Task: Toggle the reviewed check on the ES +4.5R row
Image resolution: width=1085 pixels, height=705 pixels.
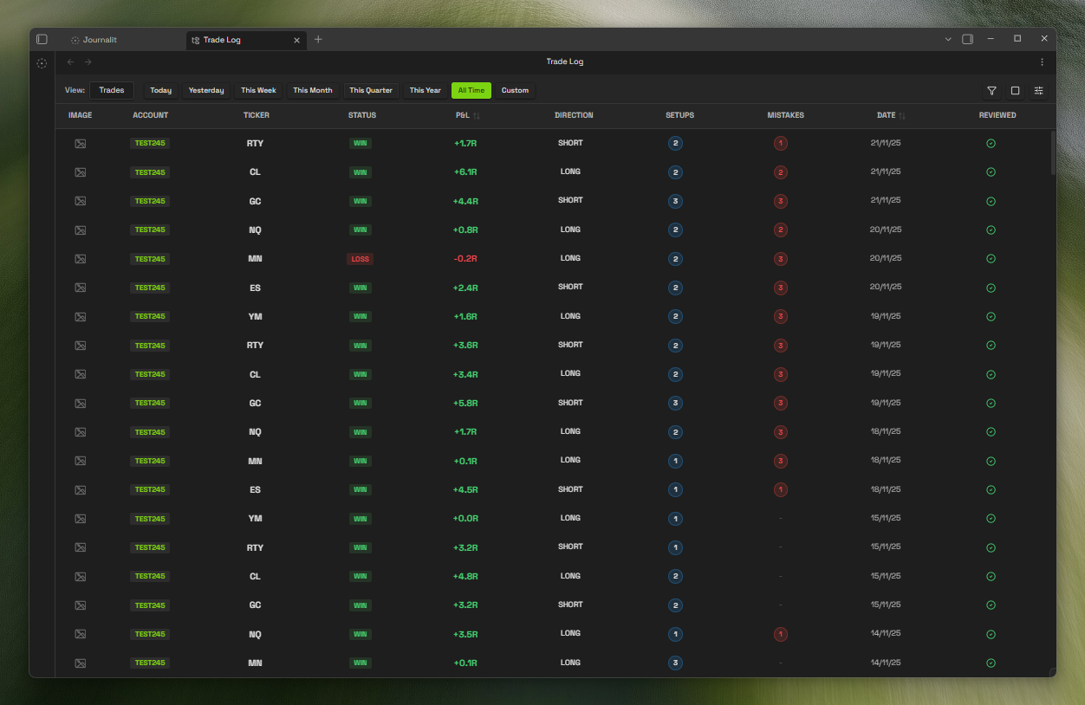Action: (x=991, y=490)
